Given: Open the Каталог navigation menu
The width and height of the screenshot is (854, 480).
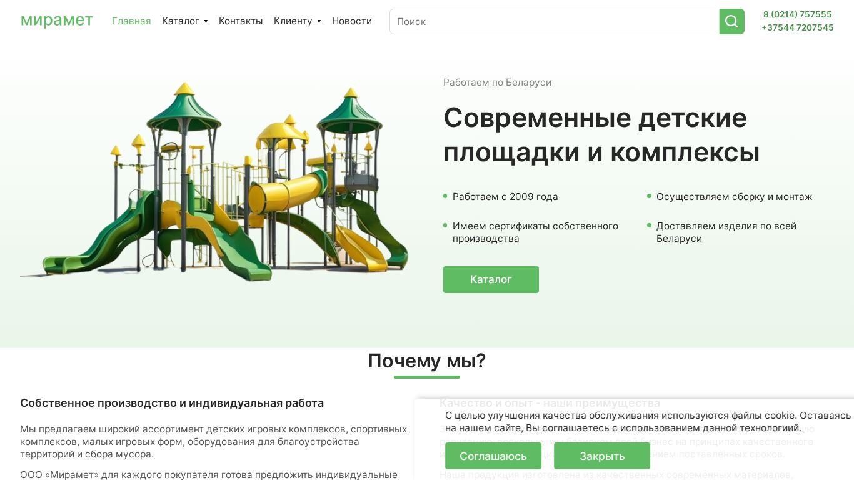Looking at the screenshot, I should 181,21.
